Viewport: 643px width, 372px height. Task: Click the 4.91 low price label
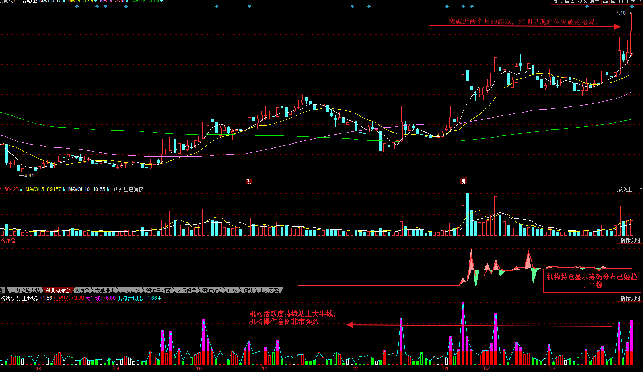pyautogui.click(x=29, y=176)
